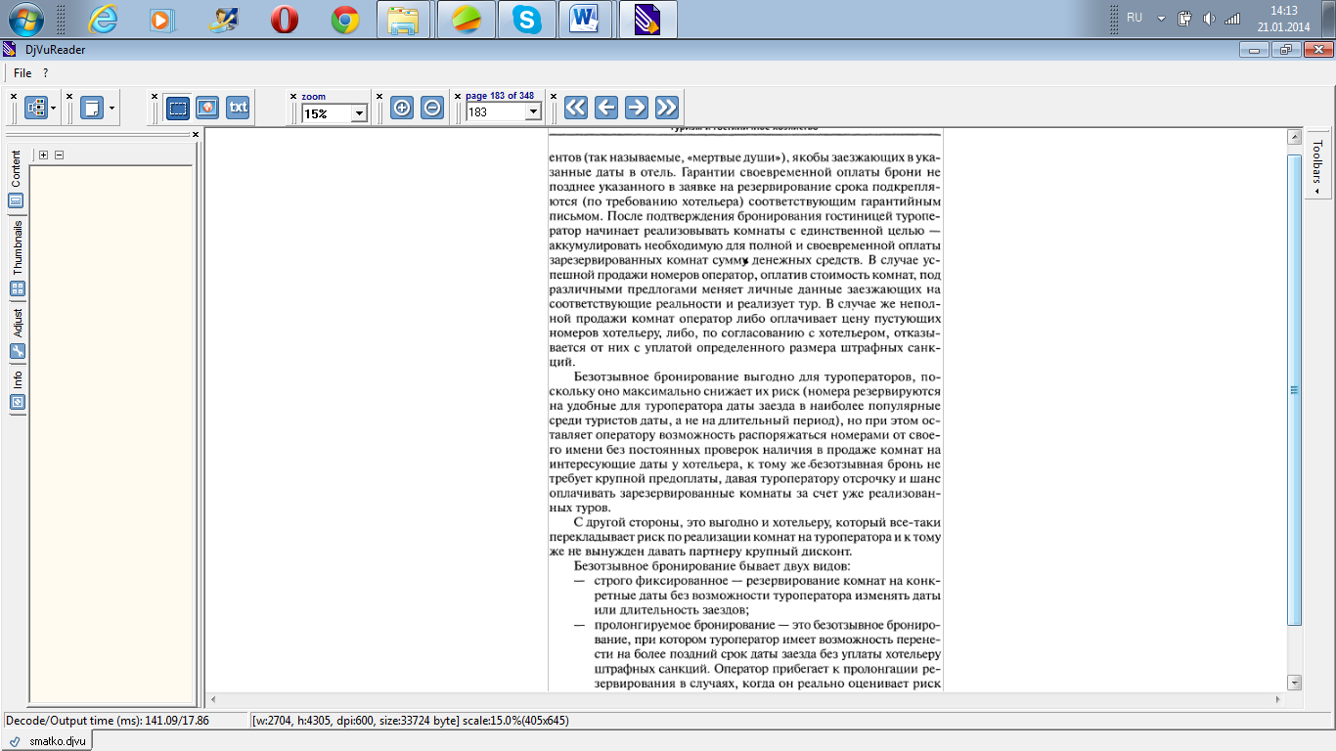The height and width of the screenshot is (751, 1336).
Task: Collapse all content tree nodes
Action: 59,155
